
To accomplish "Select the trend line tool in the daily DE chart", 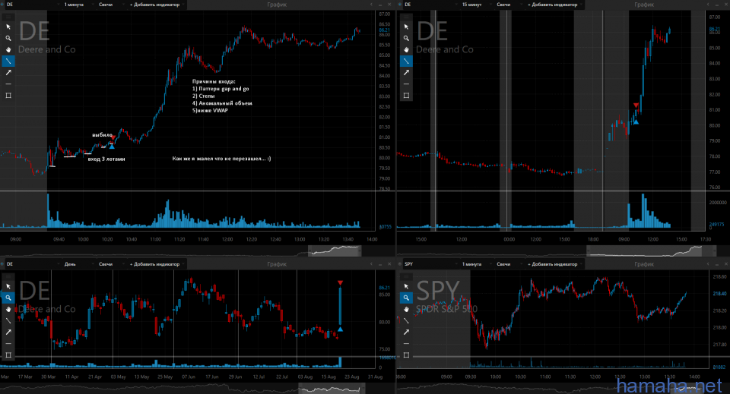I will [8, 320].
